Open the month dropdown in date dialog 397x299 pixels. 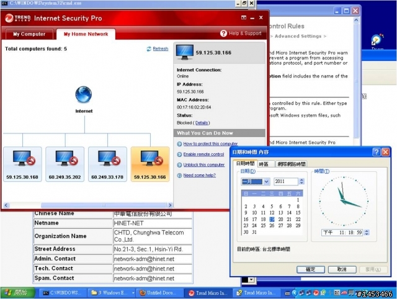tap(266, 182)
